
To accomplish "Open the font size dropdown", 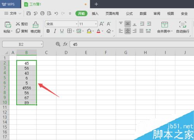I will tap(96, 24).
